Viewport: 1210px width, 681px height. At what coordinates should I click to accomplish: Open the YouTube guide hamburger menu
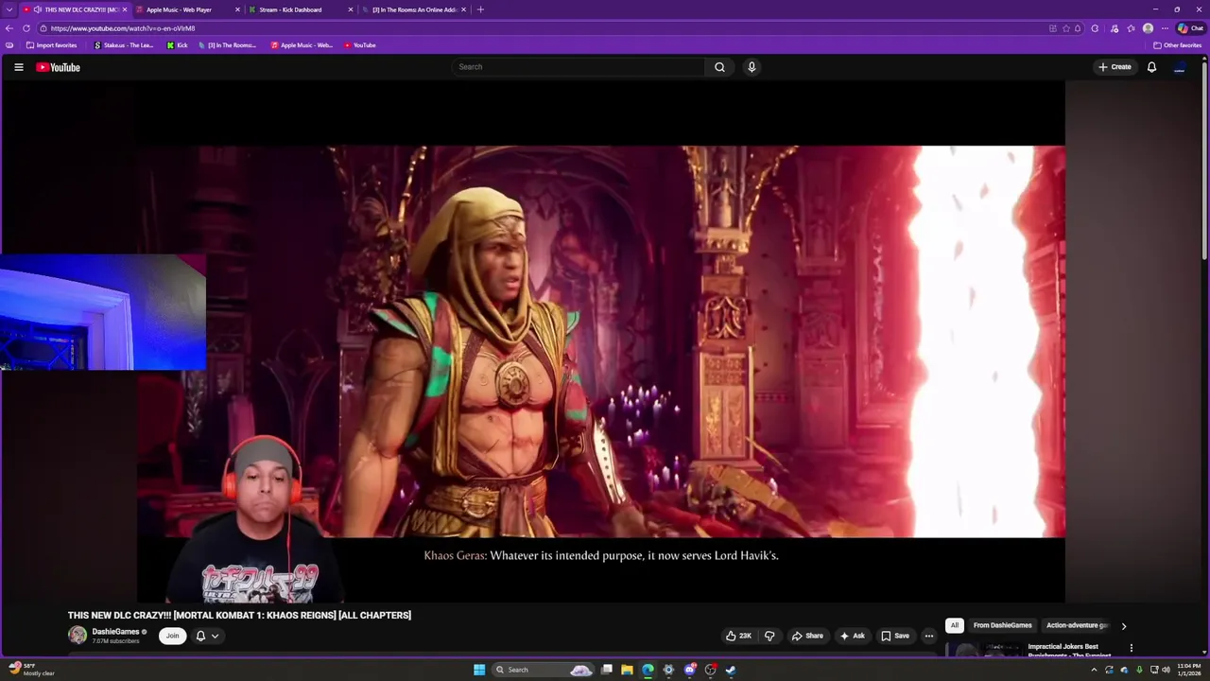click(18, 67)
